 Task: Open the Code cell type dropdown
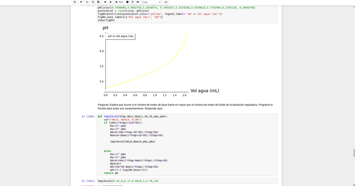151,2
